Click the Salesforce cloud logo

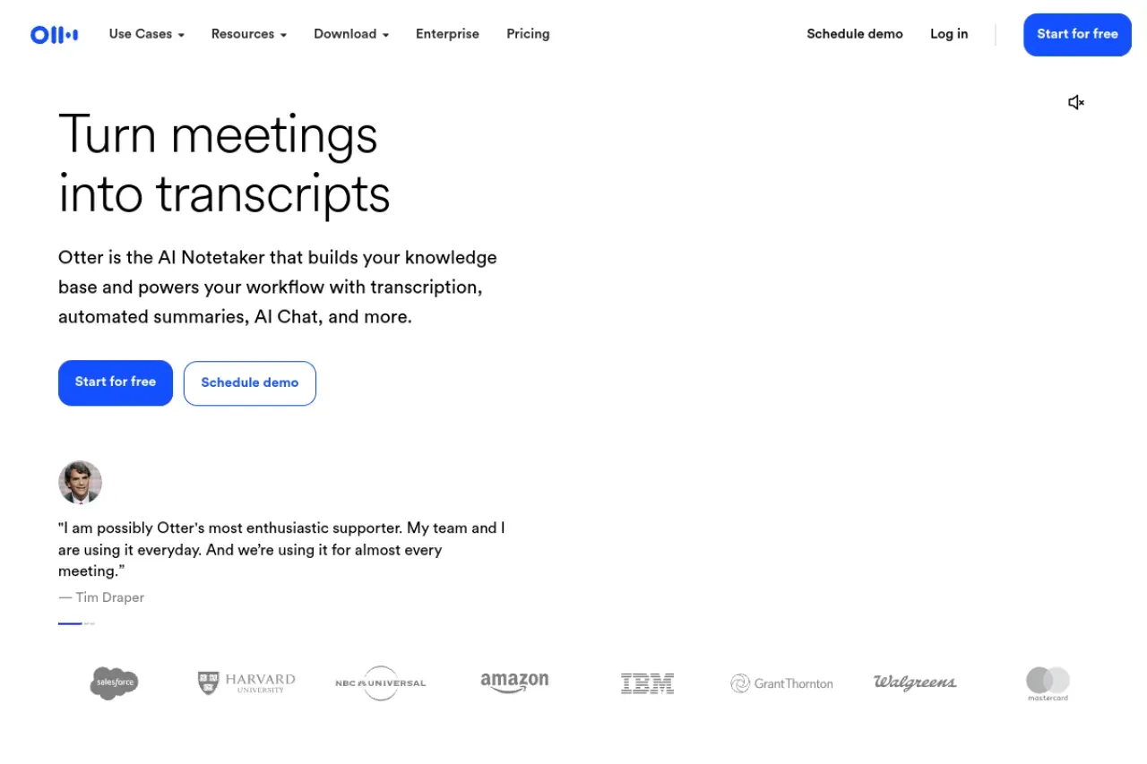pos(115,683)
